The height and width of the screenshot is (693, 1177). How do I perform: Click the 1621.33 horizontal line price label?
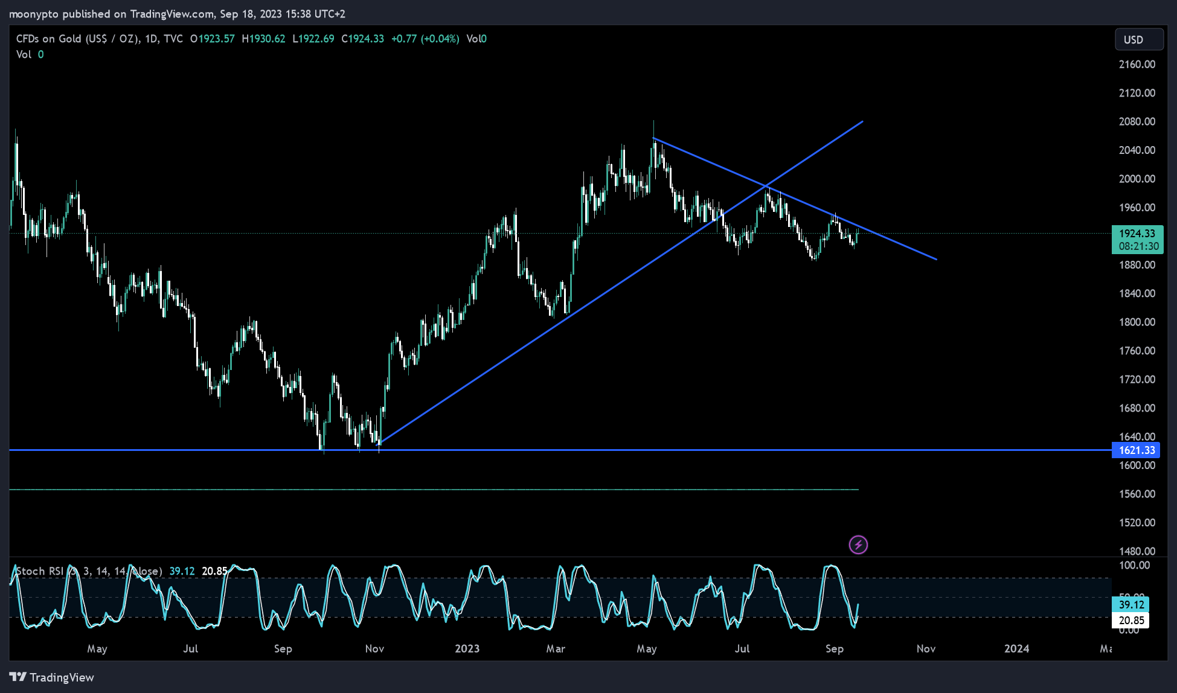point(1136,450)
